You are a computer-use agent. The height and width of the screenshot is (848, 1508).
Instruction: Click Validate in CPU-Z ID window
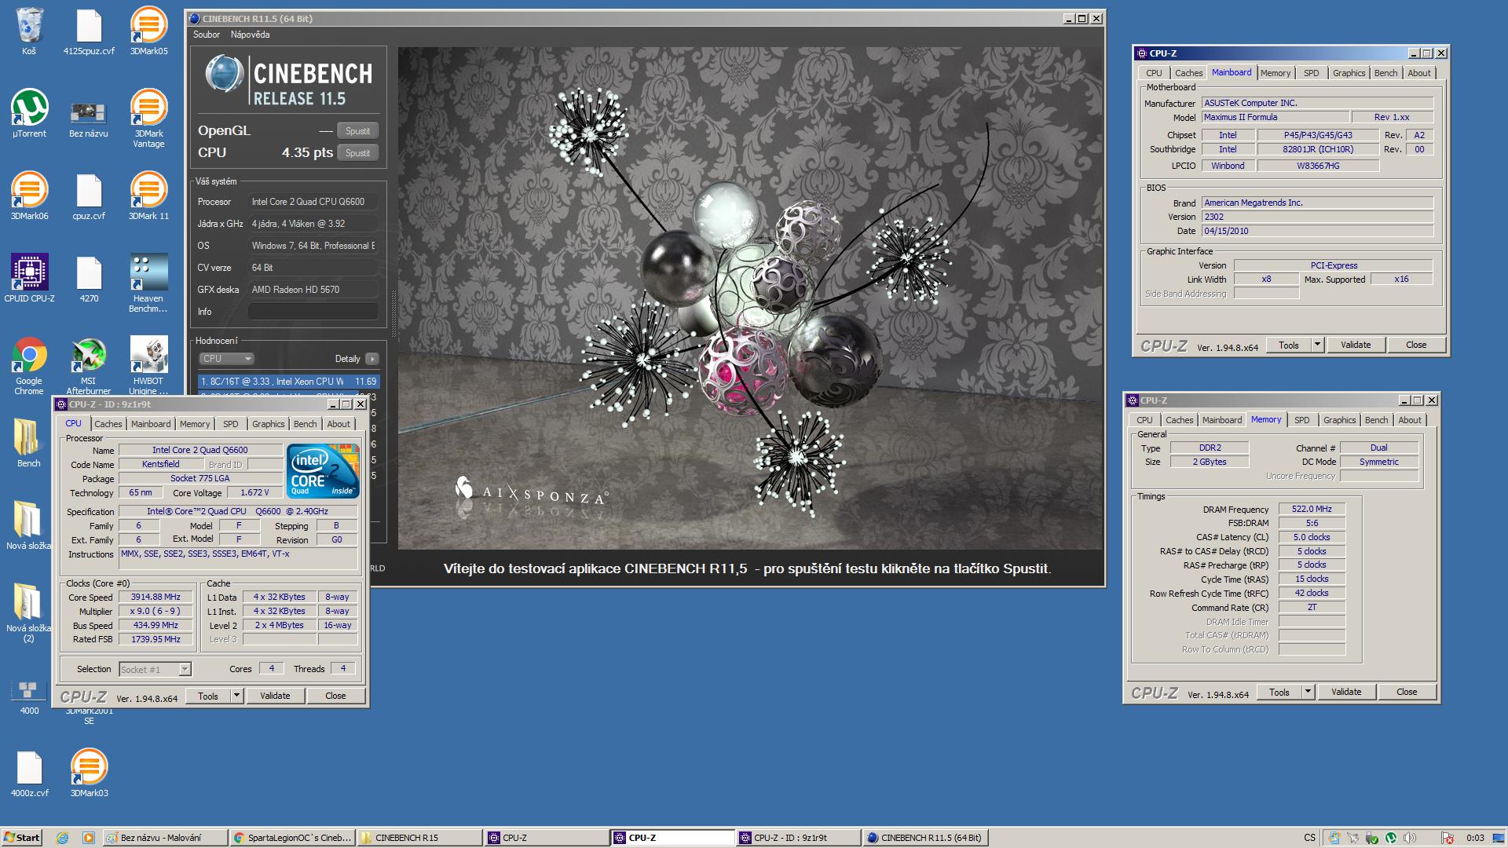click(x=275, y=696)
